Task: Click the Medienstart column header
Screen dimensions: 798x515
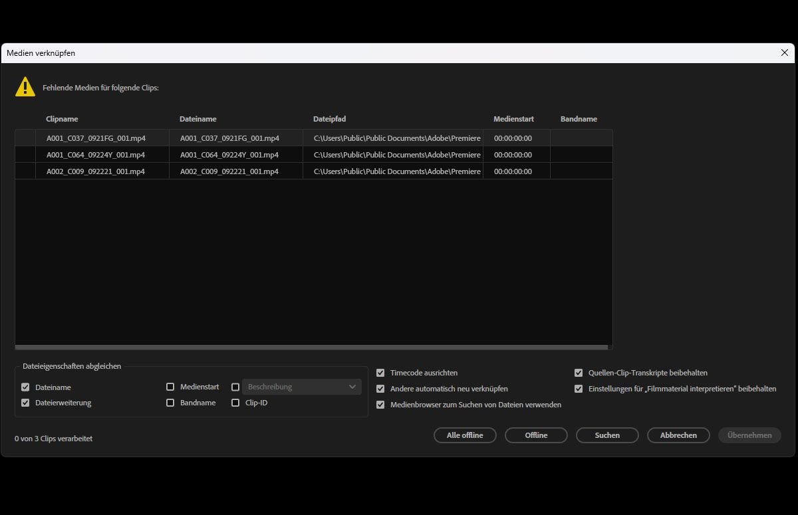Action: [x=513, y=119]
